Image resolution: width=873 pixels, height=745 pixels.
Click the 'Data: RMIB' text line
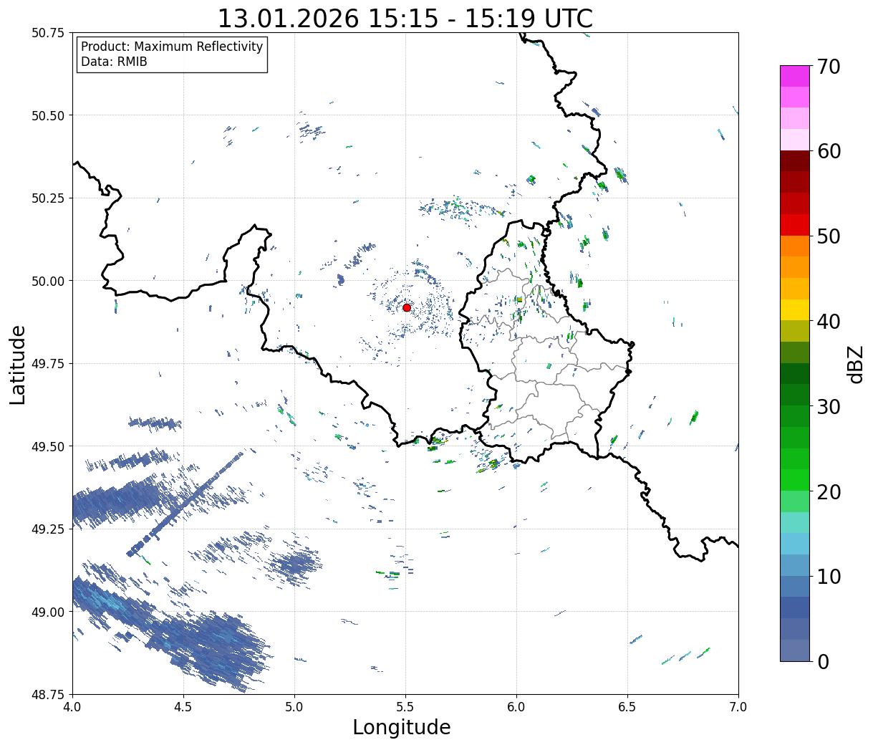[115, 62]
